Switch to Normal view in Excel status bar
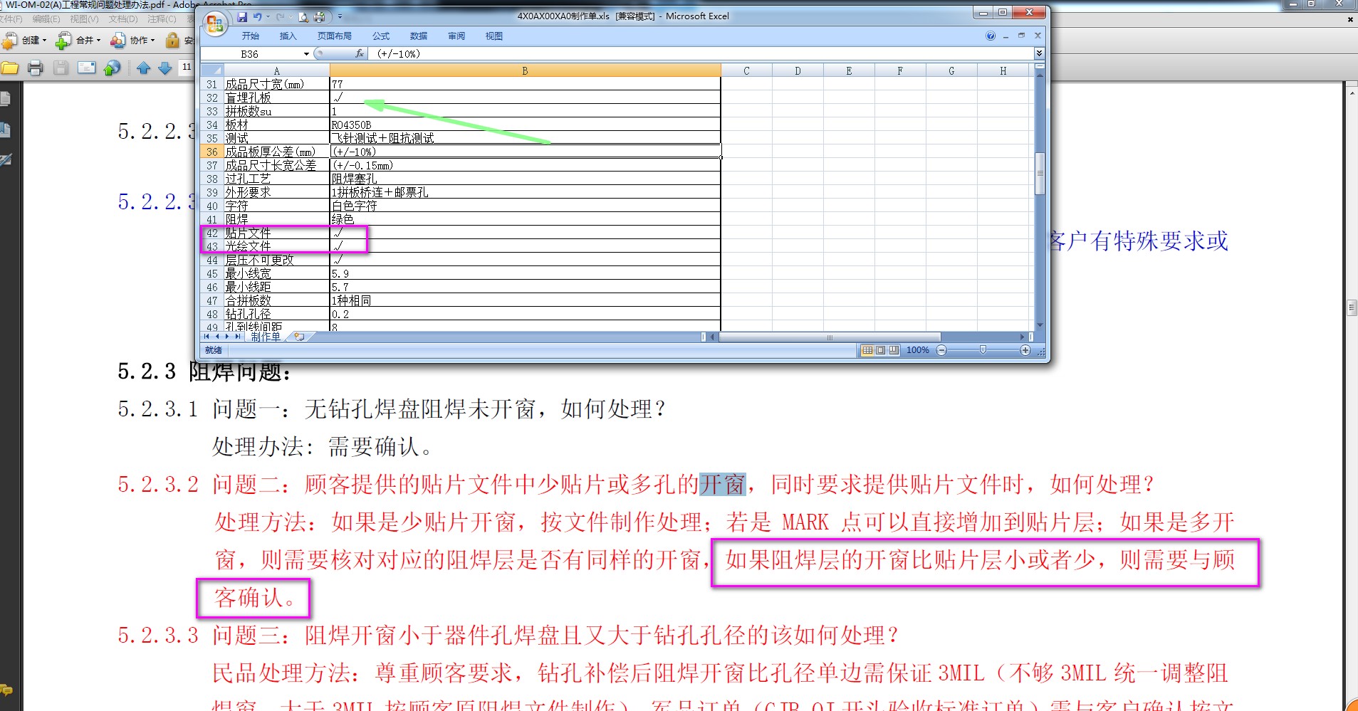 [x=867, y=350]
